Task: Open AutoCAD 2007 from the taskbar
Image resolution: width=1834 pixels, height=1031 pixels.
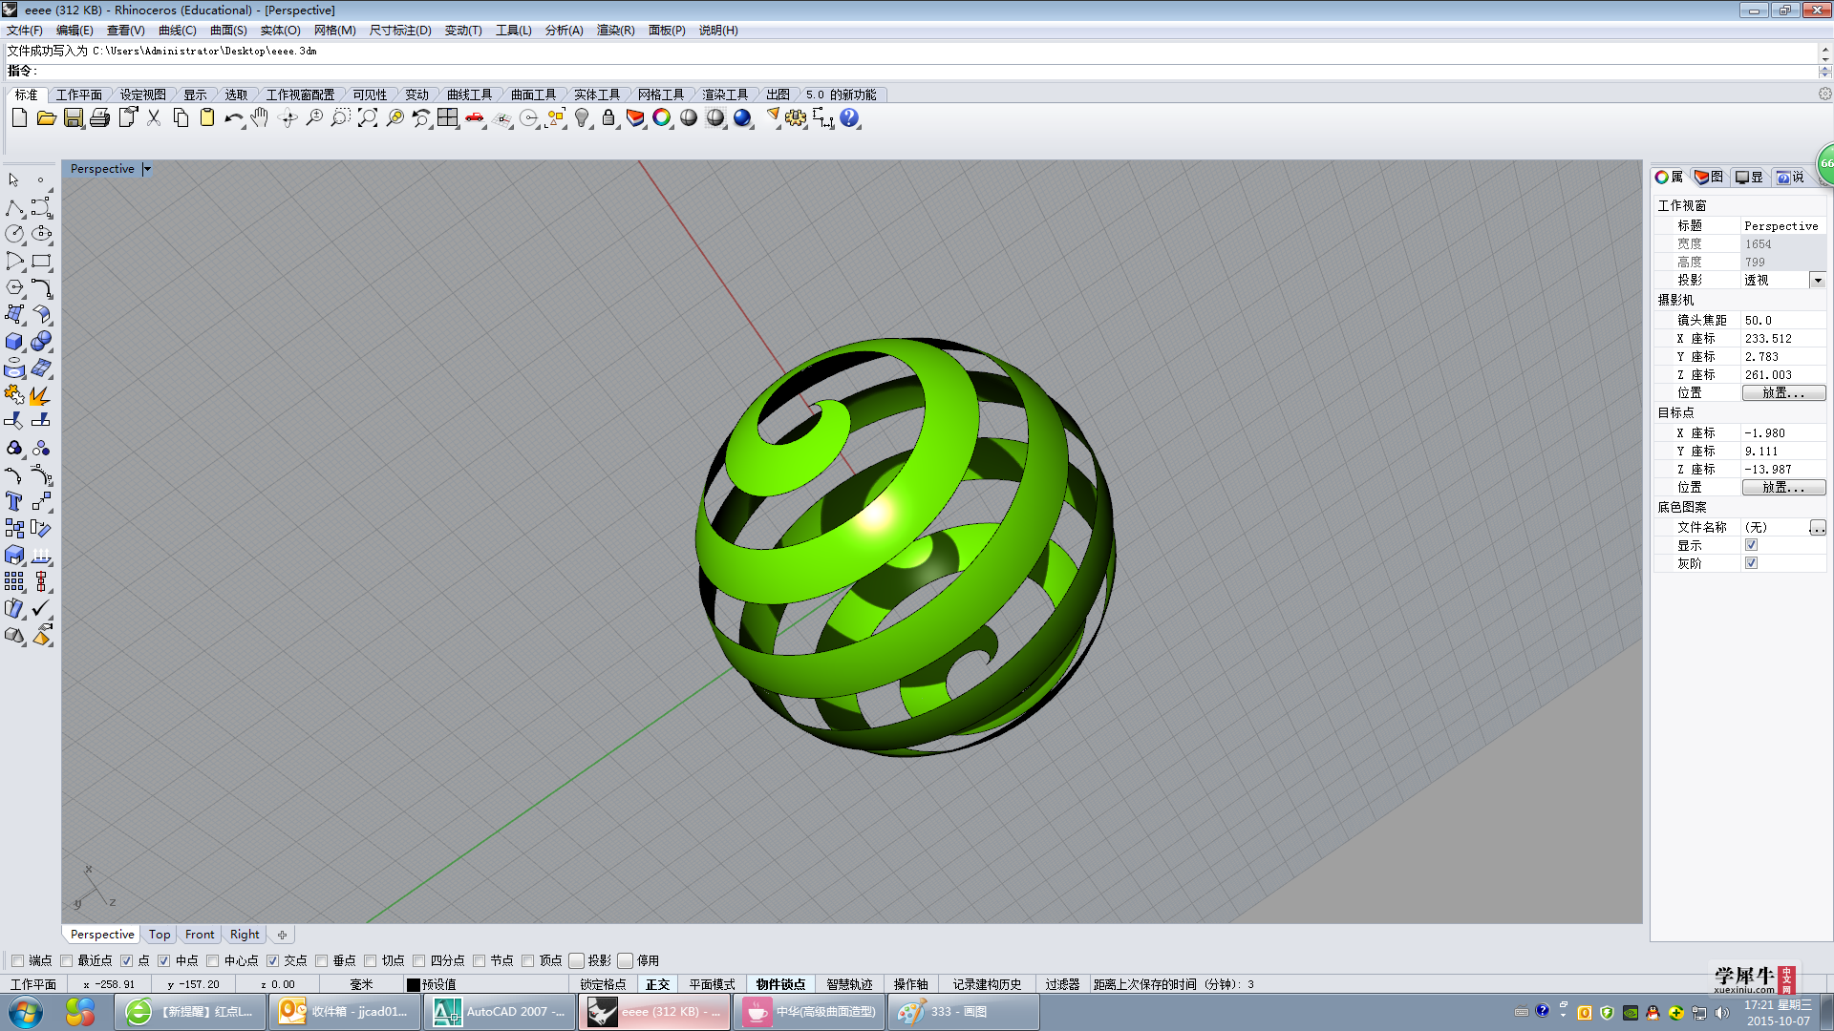Action: tap(500, 1012)
